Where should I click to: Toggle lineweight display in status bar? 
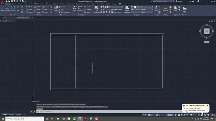[x=176, y=115]
